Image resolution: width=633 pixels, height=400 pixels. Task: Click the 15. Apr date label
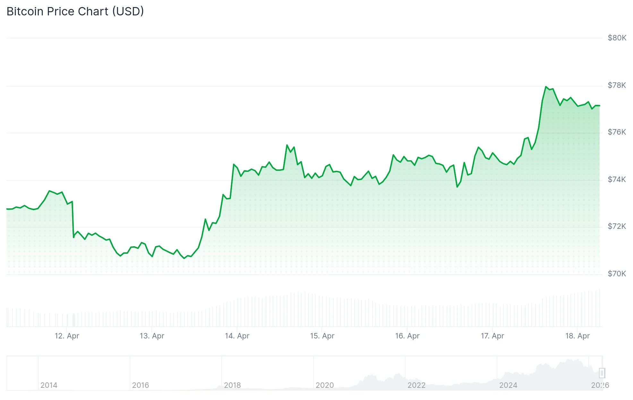click(x=322, y=336)
